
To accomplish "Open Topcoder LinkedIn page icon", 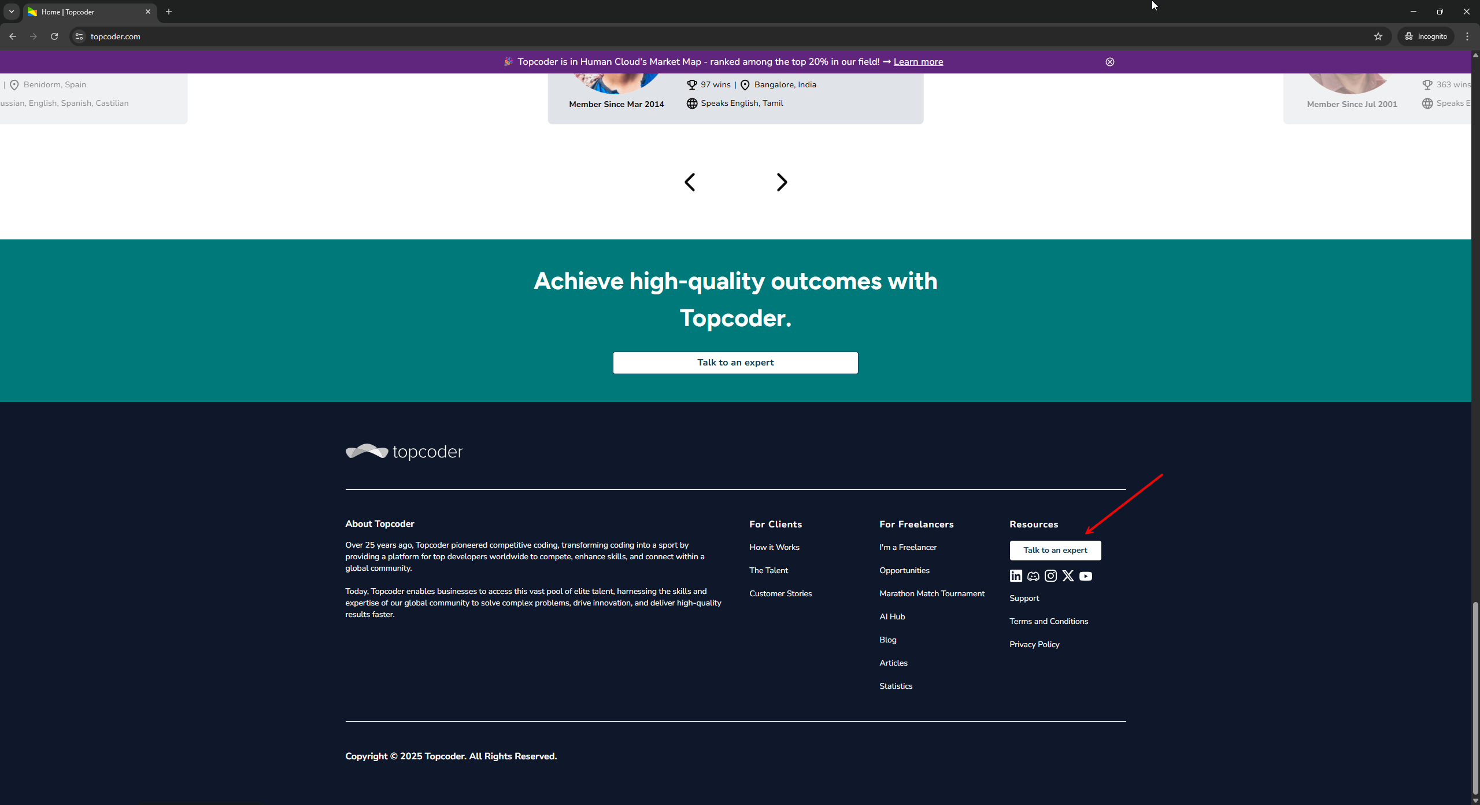I will click(x=1016, y=576).
